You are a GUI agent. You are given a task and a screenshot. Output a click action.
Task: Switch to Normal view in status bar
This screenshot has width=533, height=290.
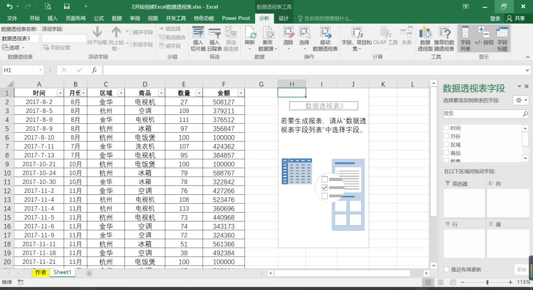428,282
